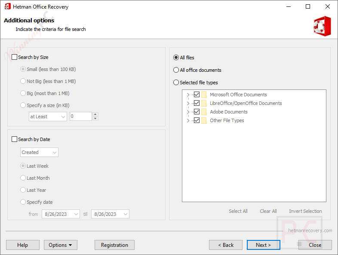Select the Specify date radio button
338x255 pixels.
[23, 202]
